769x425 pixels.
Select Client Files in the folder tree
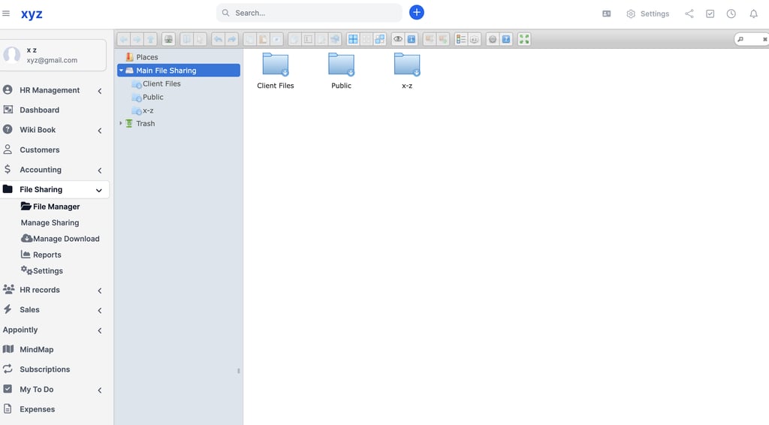[x=161, y=84]
